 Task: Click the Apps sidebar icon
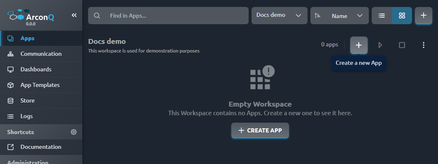click(x=10, y=39)
